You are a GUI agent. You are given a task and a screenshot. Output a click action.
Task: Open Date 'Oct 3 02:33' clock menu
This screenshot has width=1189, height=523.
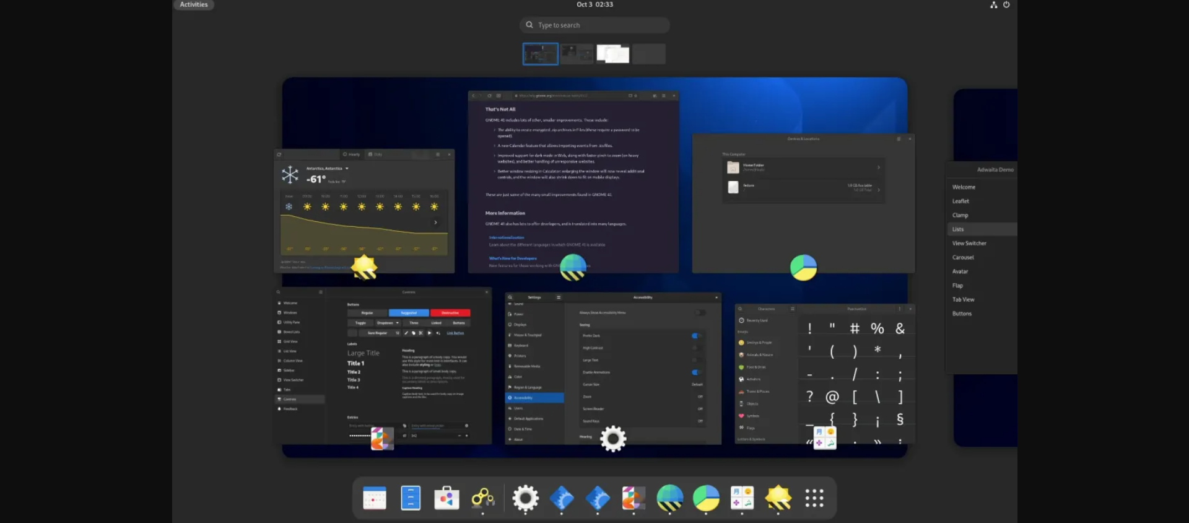[x=594, y=4]
